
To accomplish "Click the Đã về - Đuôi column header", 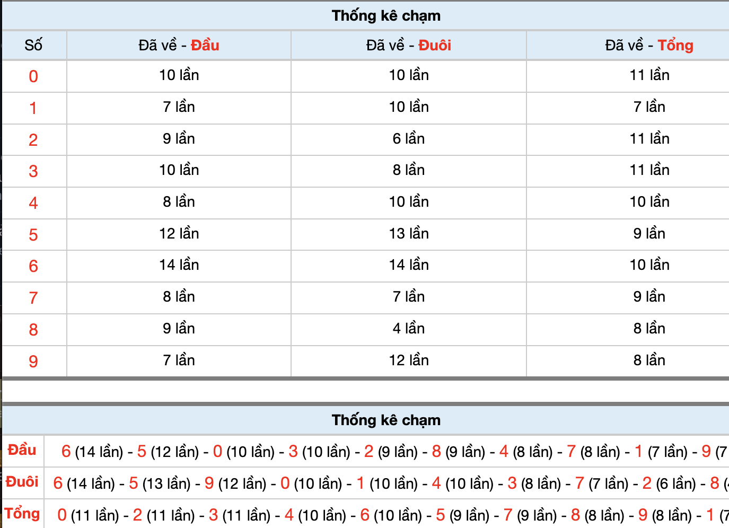I will point(408,46).
